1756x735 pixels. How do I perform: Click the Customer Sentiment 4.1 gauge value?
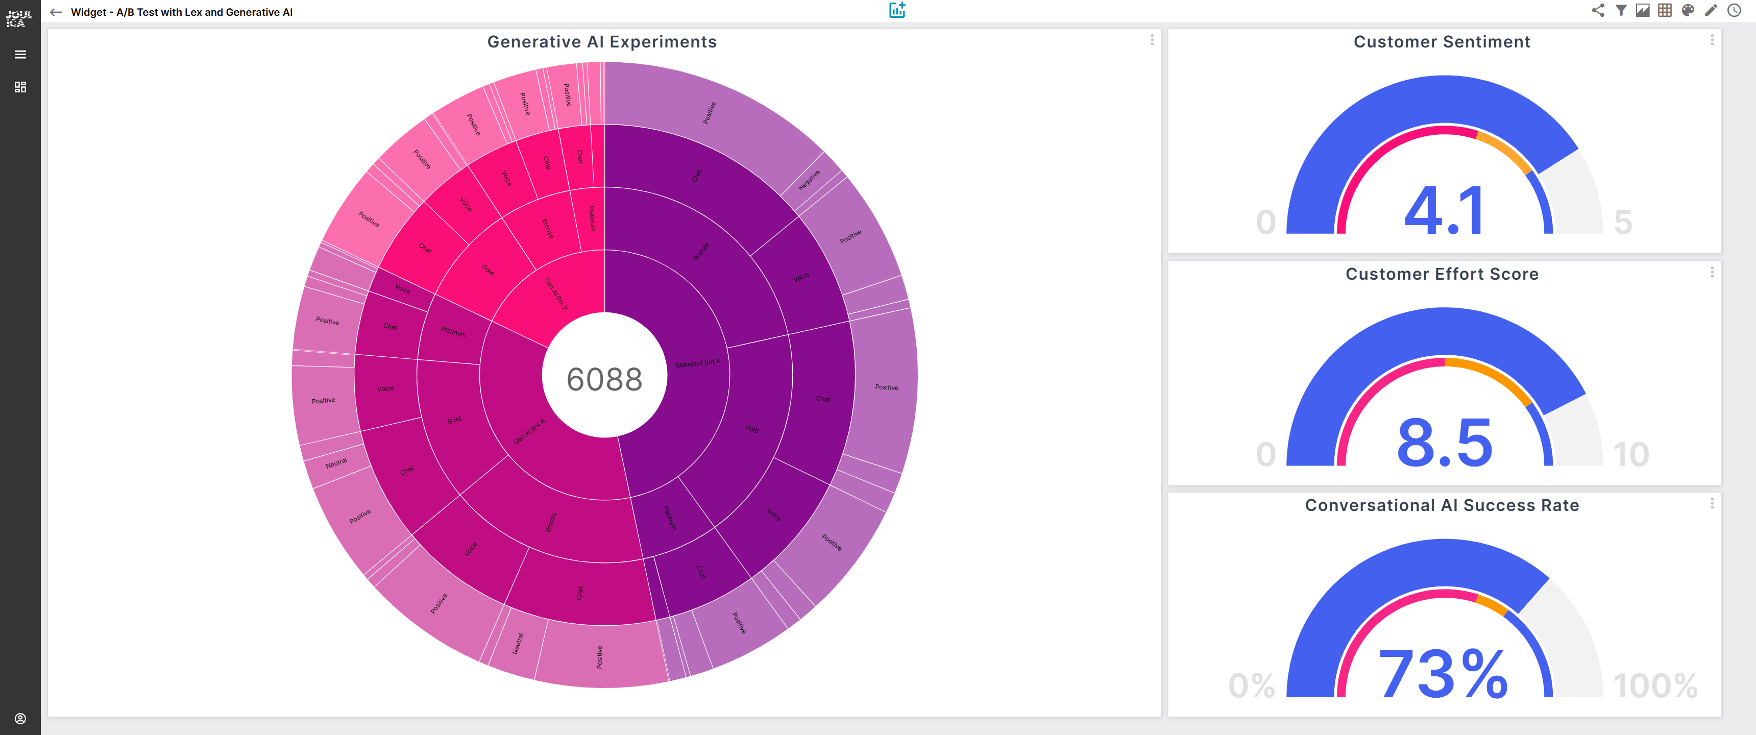pyautogui.click(x=1445, y=210)
